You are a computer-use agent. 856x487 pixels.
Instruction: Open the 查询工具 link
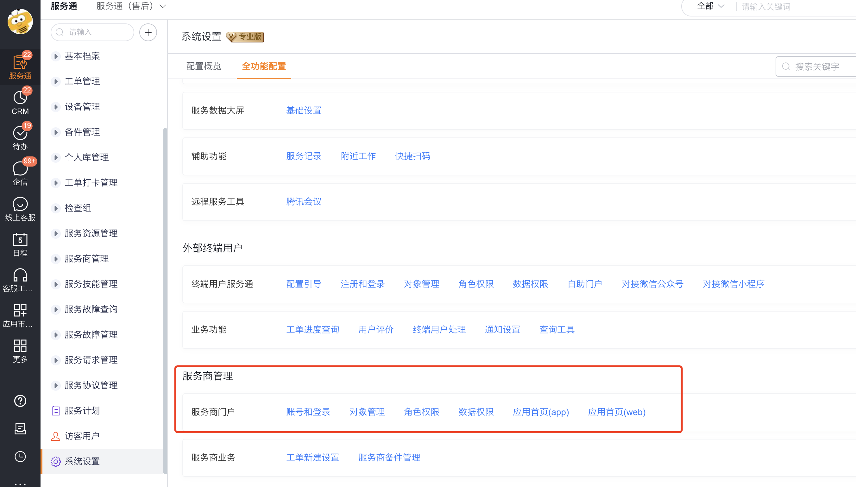click(x=557, y=329)
